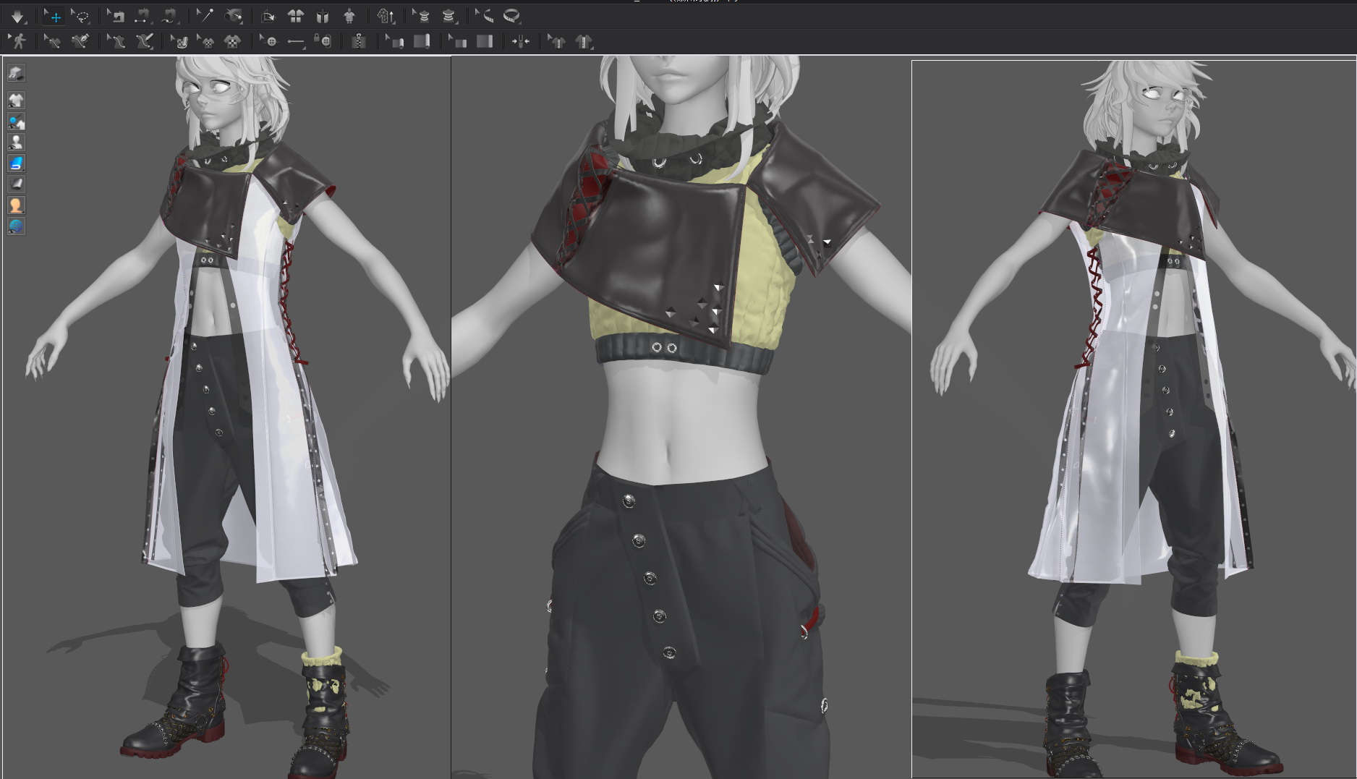The width and height of the screenshot is (1357, 779).
Task: Click the walking avatar motion icon
Action: [x=18, y=41]
